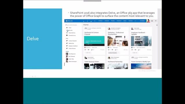Select Home in Delve sidebar
The image size is (185, 104).
pos(70,28)
